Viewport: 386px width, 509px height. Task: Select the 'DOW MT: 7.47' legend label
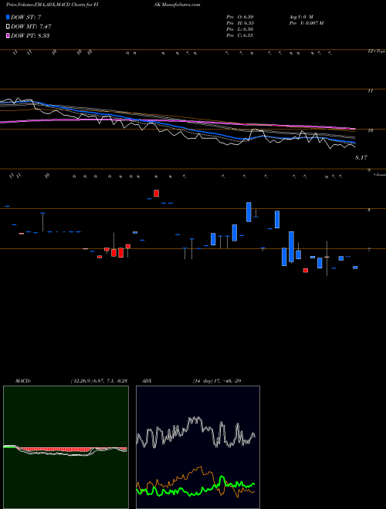tap(31, 27)
